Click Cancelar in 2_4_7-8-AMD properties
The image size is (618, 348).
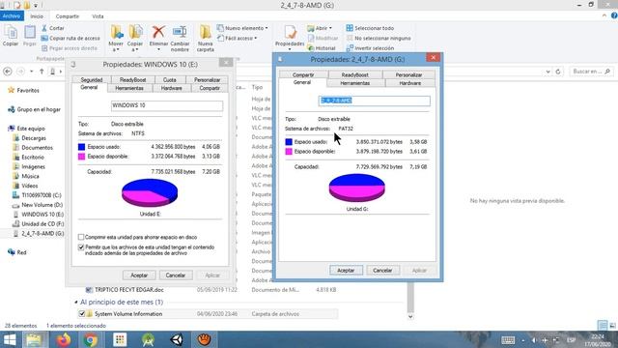click(382, 271)
